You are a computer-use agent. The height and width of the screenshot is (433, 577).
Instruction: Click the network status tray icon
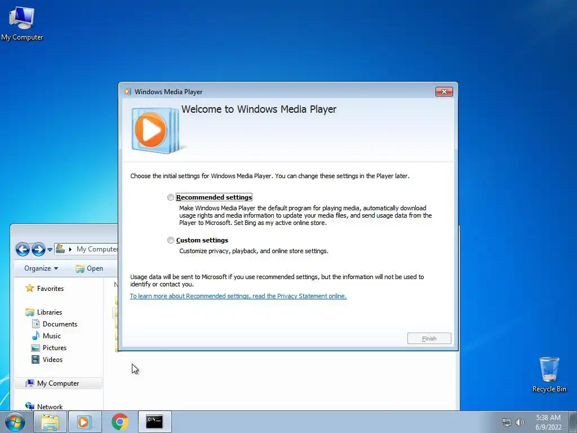tap(507, 422)
